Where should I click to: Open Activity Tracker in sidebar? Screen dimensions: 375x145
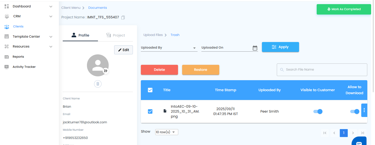pos(24,67)
